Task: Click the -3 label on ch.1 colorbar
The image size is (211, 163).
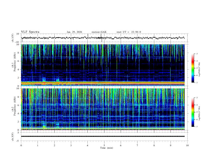Action: click(197, 54)
